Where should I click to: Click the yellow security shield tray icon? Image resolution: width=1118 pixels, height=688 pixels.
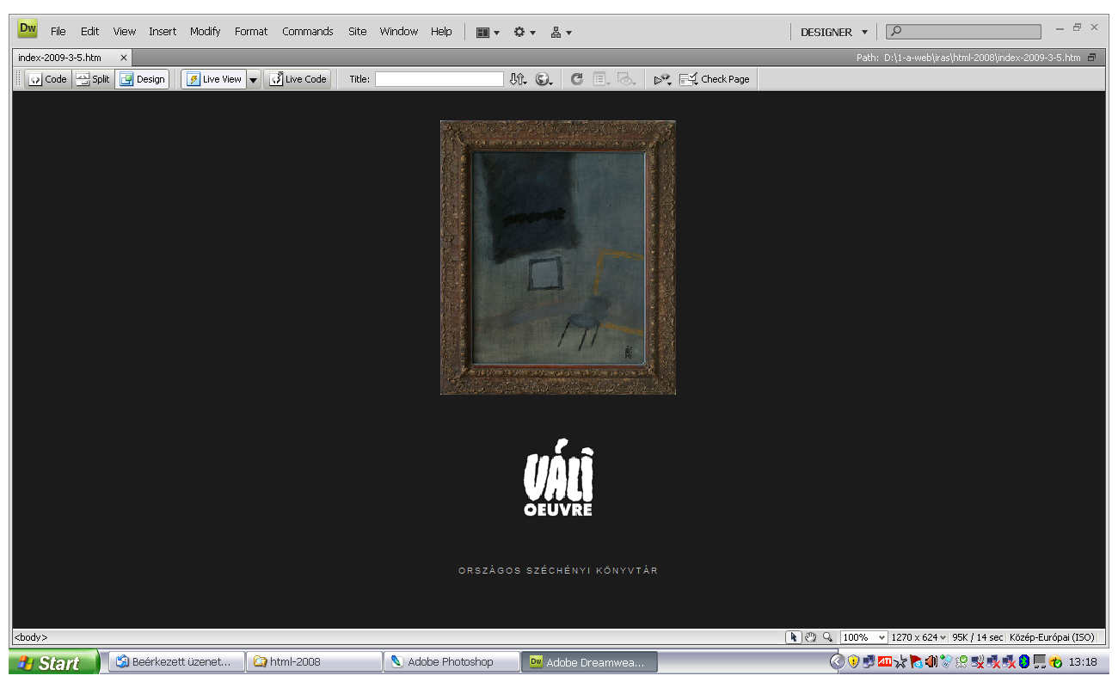coord(854,661)
